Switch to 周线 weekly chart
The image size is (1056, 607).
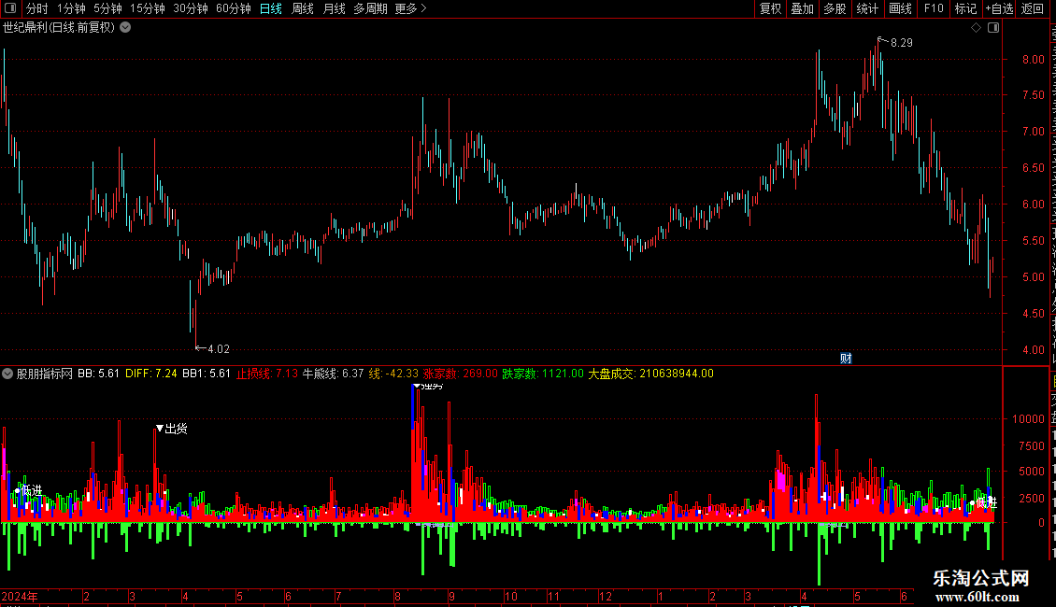click(303, 8)
